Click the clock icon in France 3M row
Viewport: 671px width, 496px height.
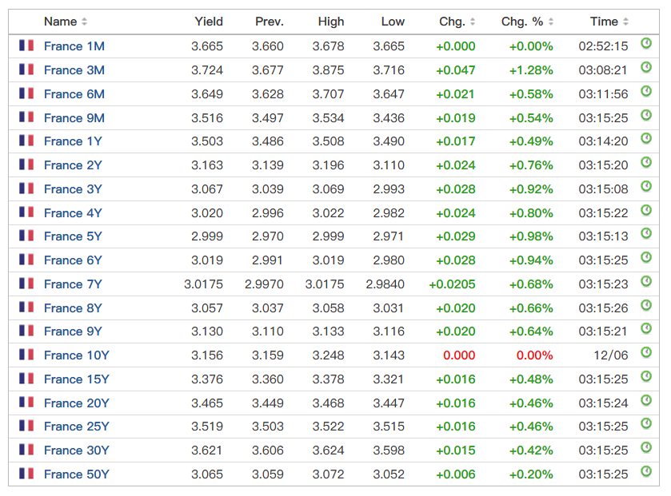click(x=646, y=67)
